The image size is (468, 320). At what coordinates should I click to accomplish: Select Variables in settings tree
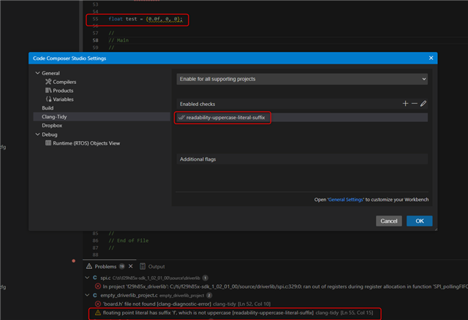pos(64,99)
